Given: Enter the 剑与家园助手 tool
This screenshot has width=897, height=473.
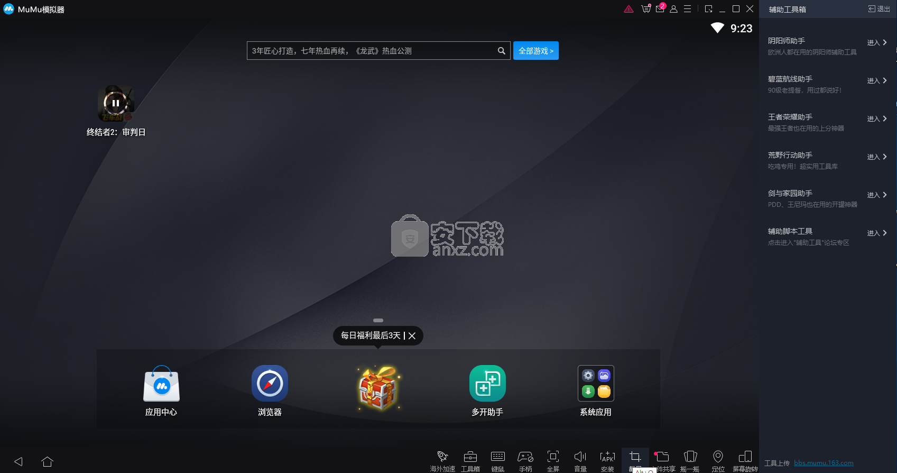Looking at the screenshot, I should (877, 195).
